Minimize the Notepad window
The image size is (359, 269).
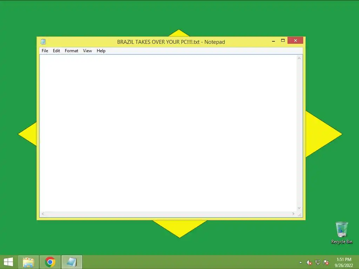tap(273, 41)
